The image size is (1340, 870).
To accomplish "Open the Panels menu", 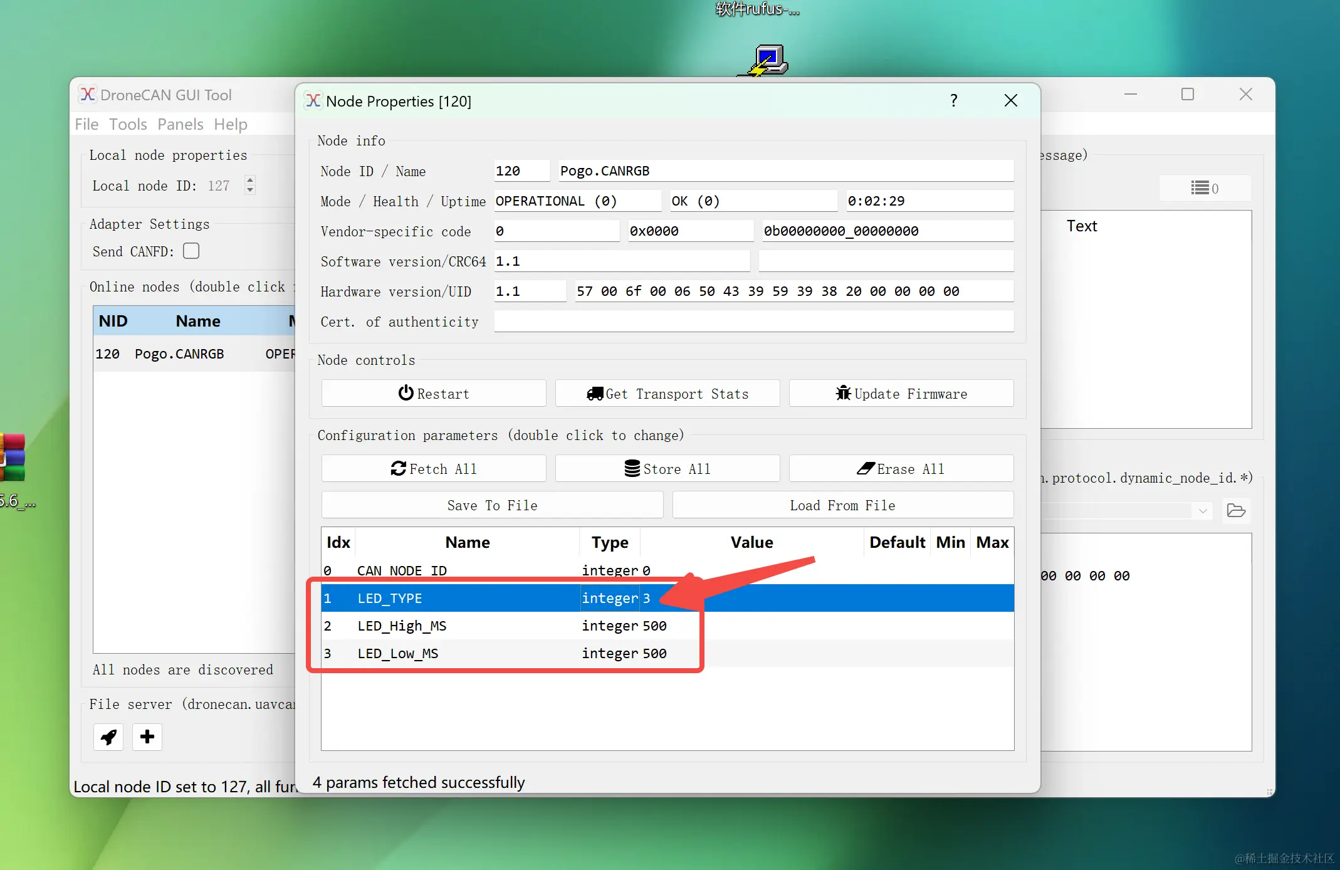I will (x=181, y=124).
